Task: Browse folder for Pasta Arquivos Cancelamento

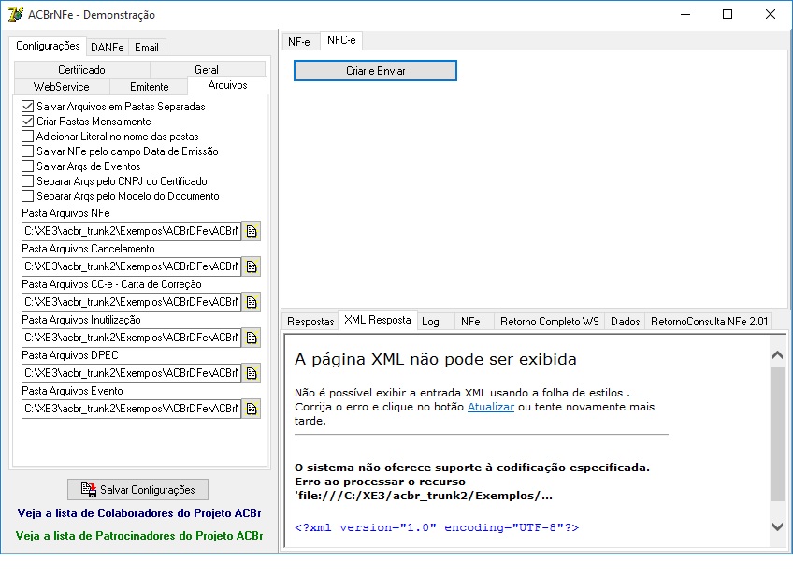Action: pos(252,266)
